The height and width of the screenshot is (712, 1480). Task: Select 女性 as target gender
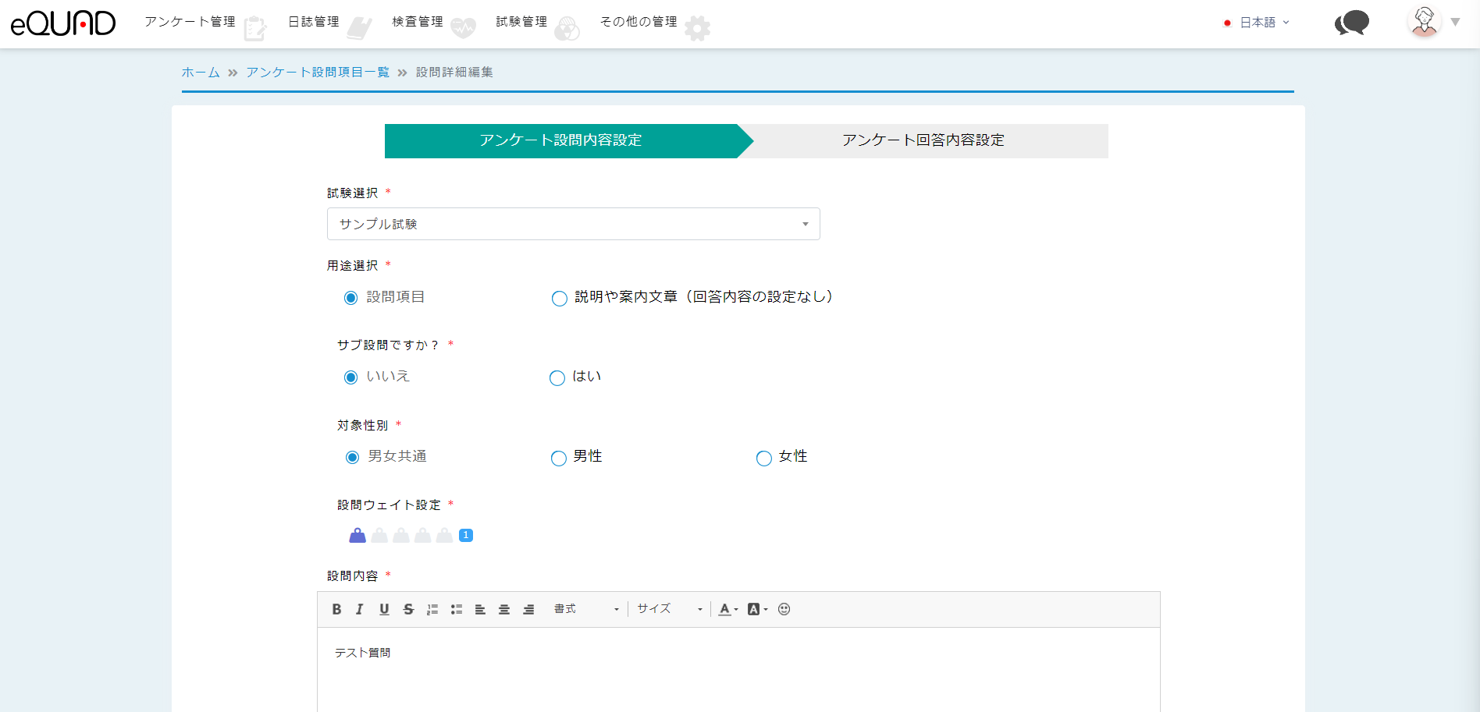[x=763, y=459]
